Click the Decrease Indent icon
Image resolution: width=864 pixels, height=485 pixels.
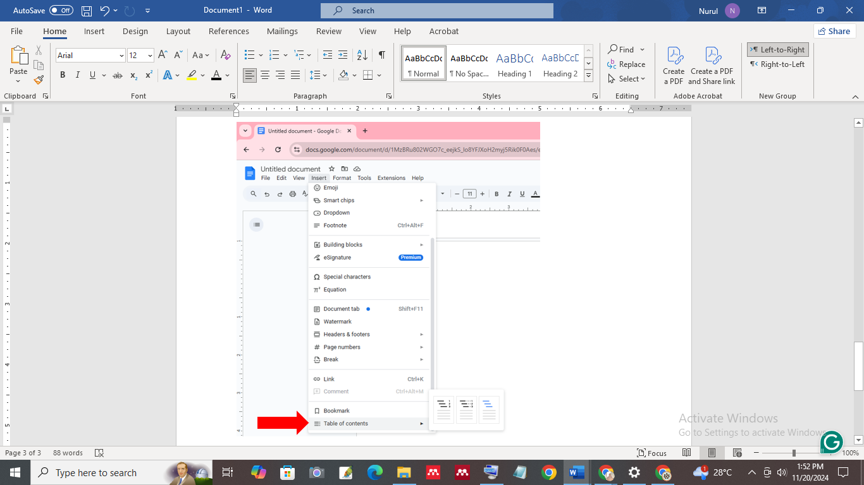pyautogui.click(x=327, y=56)
